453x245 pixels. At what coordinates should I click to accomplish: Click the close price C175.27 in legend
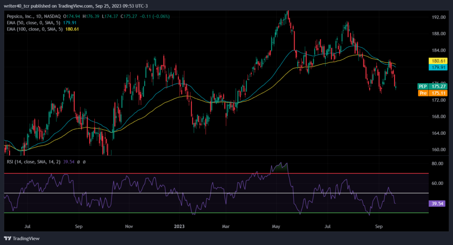[129, 16]
